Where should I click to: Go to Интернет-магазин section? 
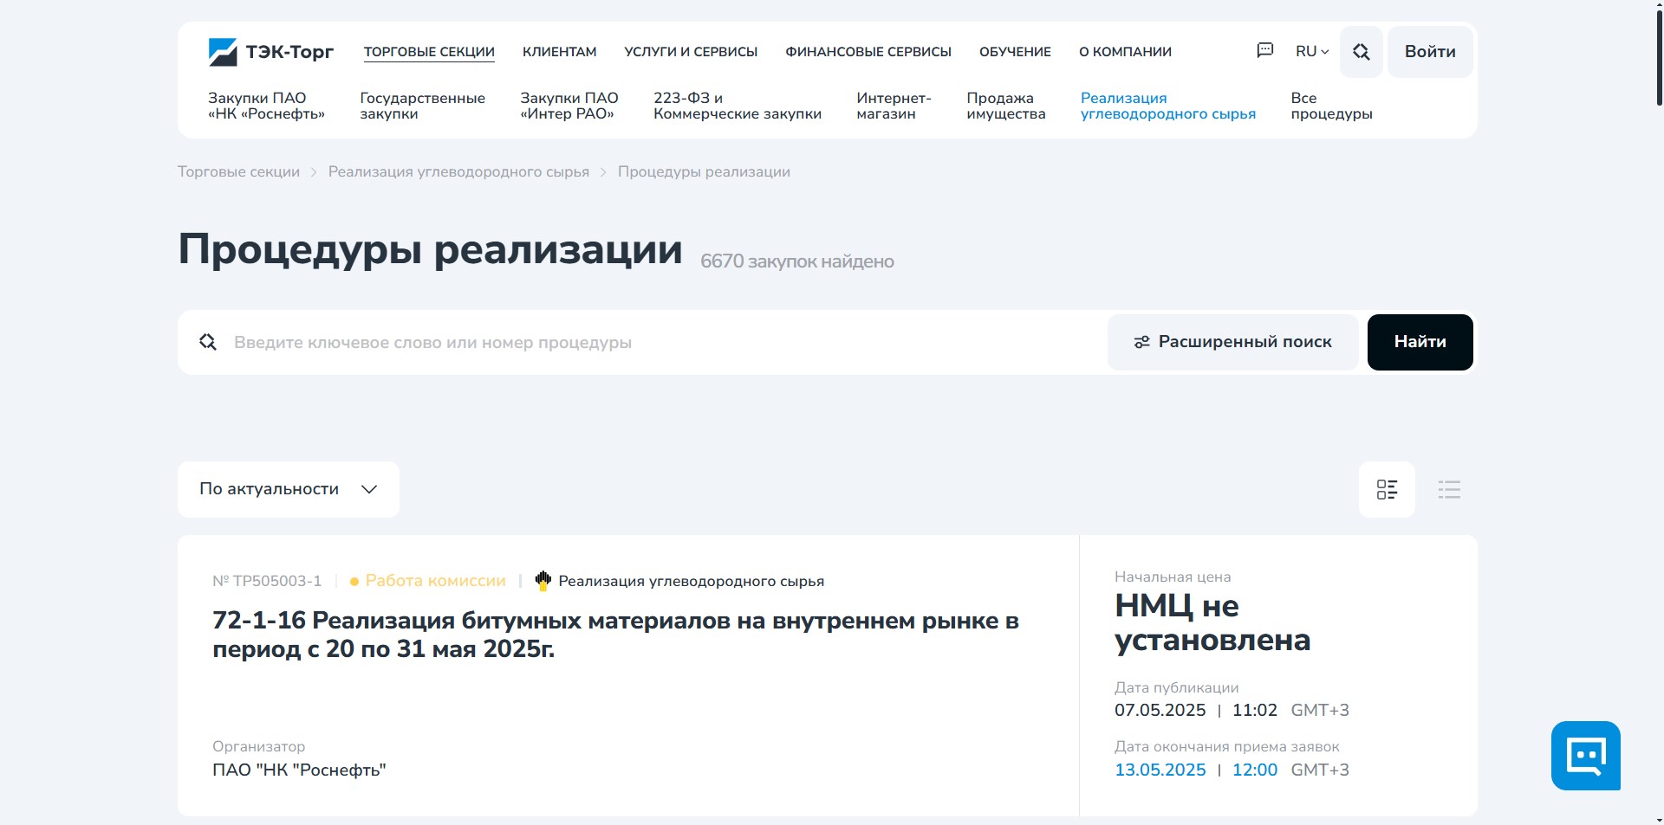click(x=894, y=106)
